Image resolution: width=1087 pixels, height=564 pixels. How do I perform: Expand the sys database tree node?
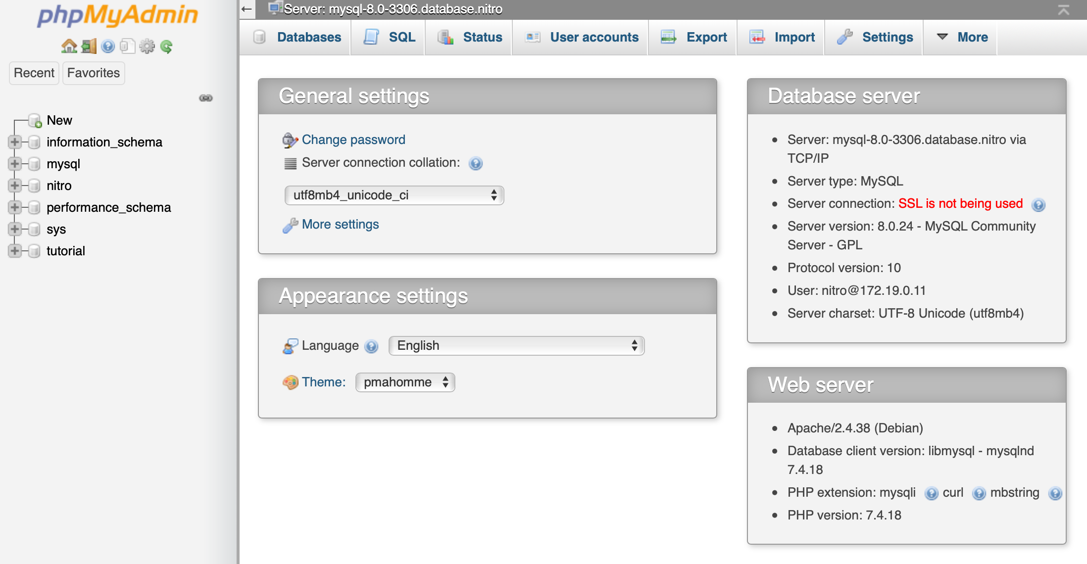pyautogui.click(x=14, y=229)
